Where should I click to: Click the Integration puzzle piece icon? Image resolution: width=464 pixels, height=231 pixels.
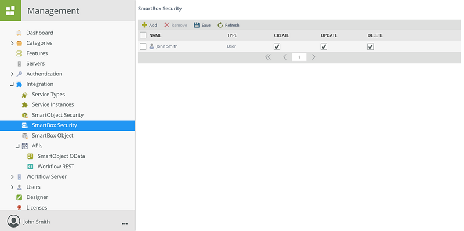(x=19, y=84)
